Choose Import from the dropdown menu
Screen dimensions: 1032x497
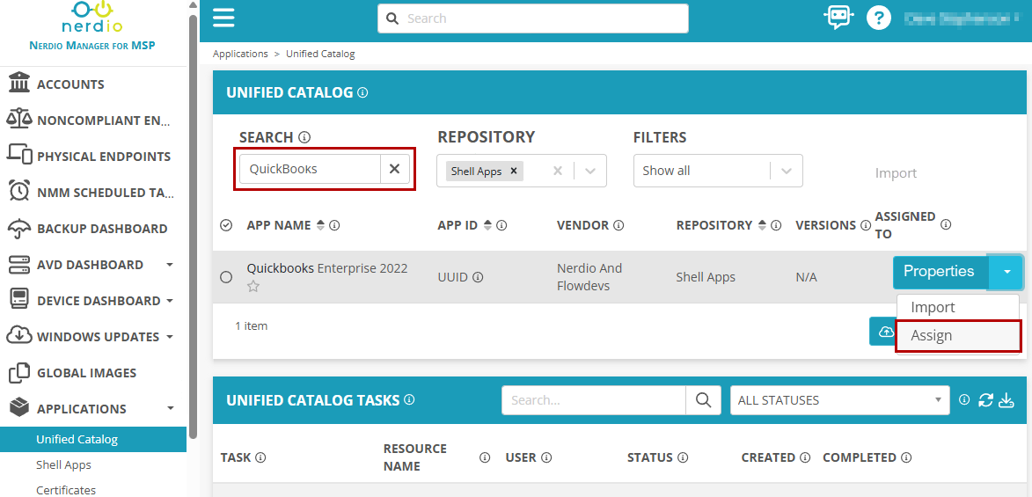point(957,307)
